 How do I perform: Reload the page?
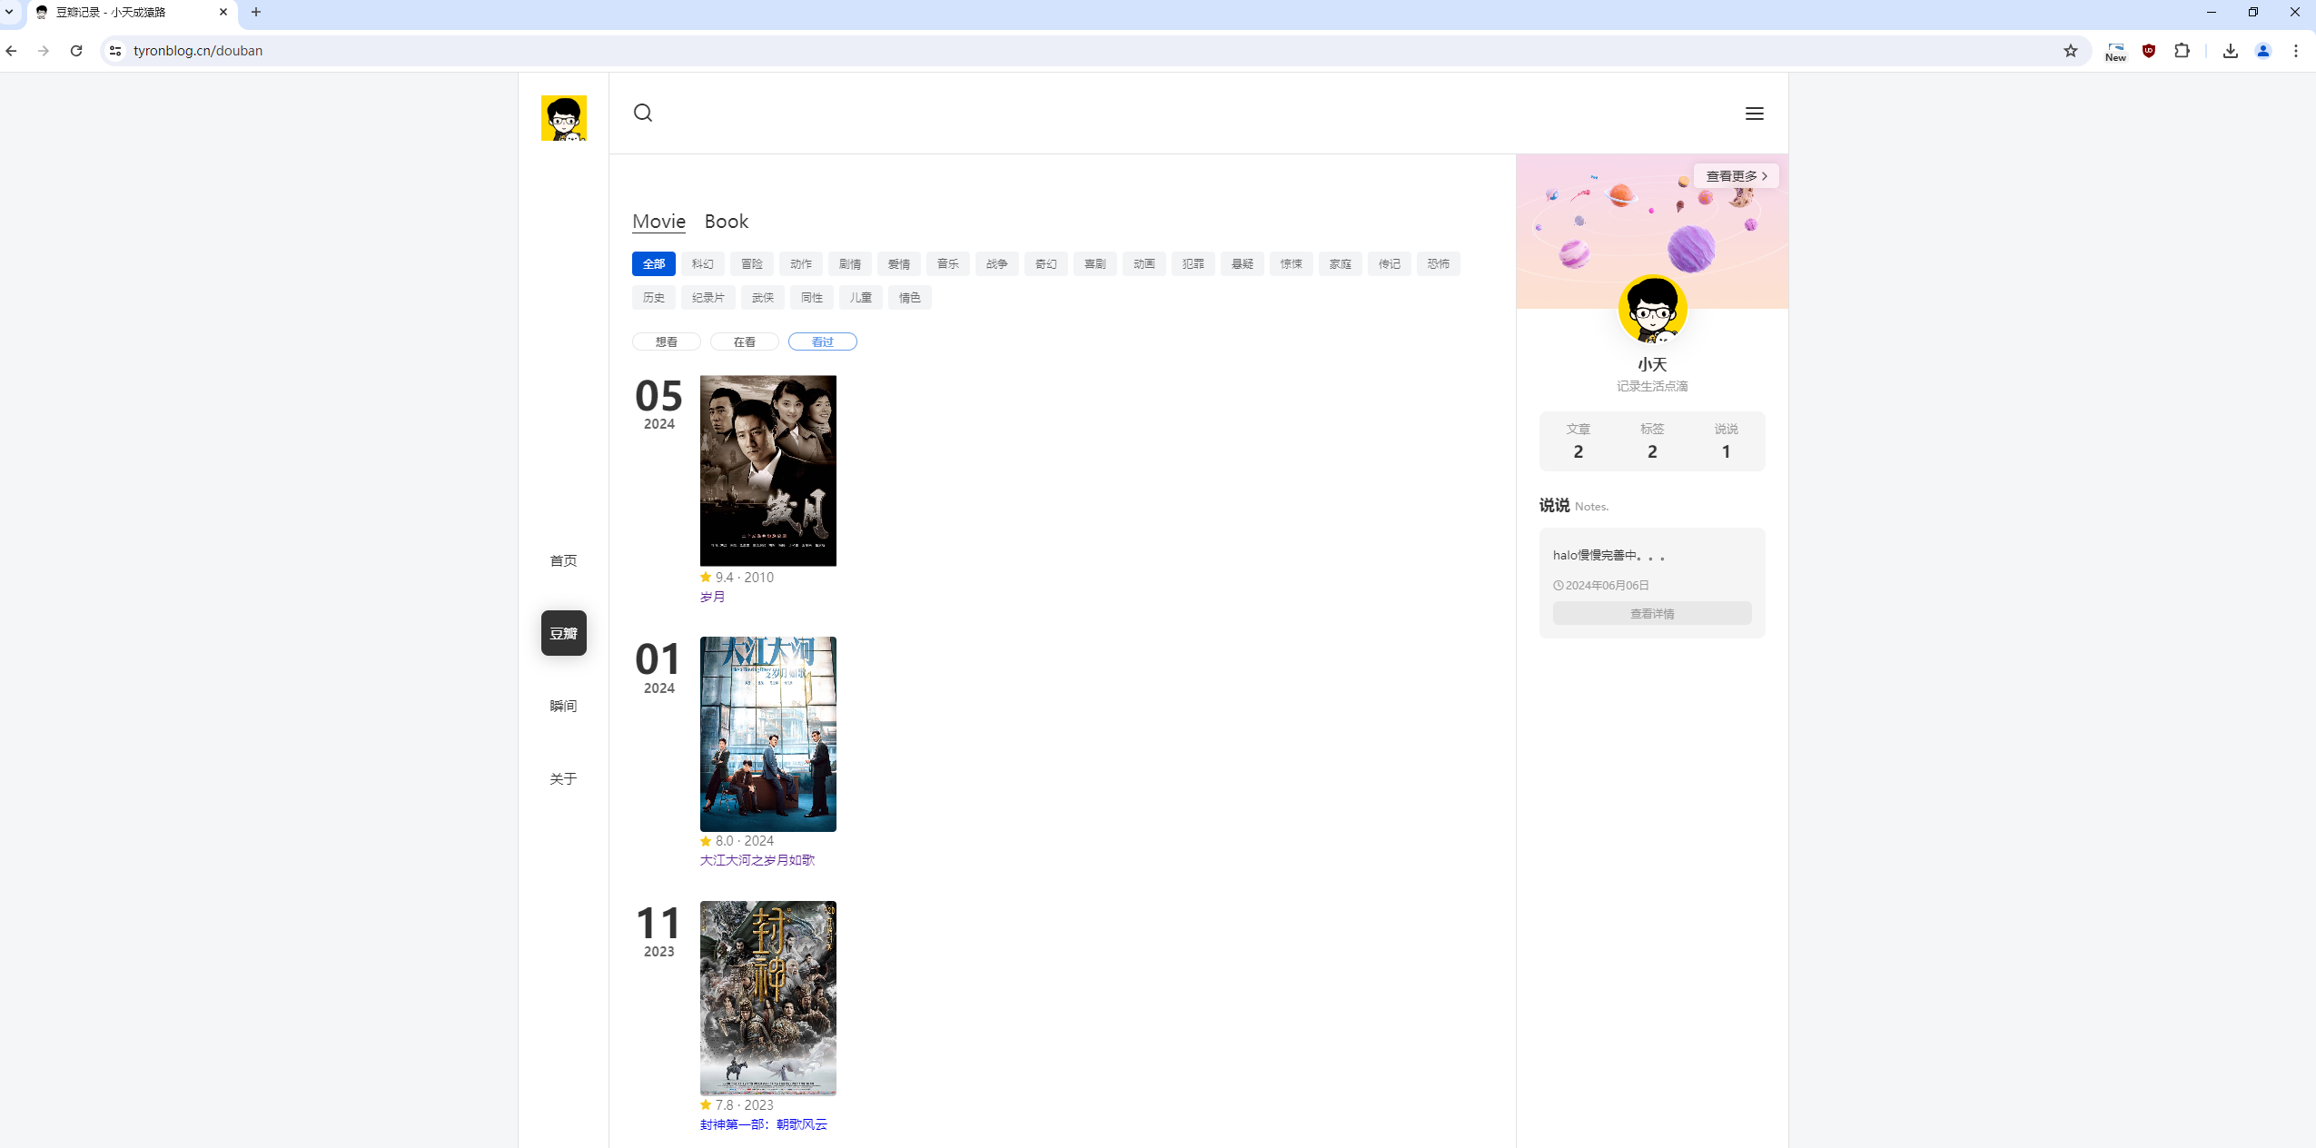click(x=76, y=51)
